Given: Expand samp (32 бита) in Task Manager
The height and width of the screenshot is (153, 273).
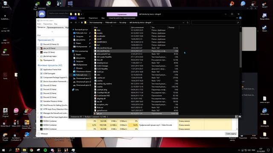Looking at the screenshot, I should click(x=38, y=52).
